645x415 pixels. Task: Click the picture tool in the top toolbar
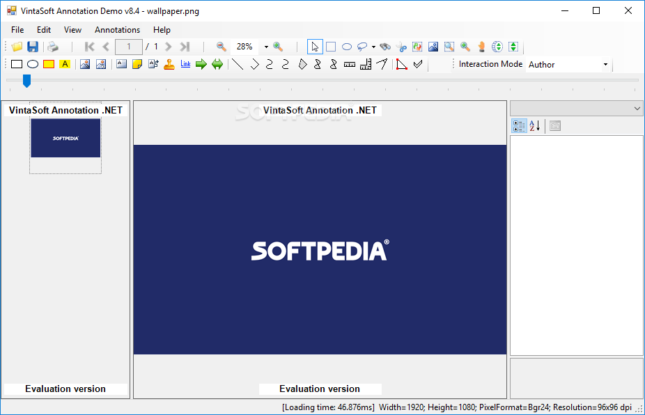433,47
